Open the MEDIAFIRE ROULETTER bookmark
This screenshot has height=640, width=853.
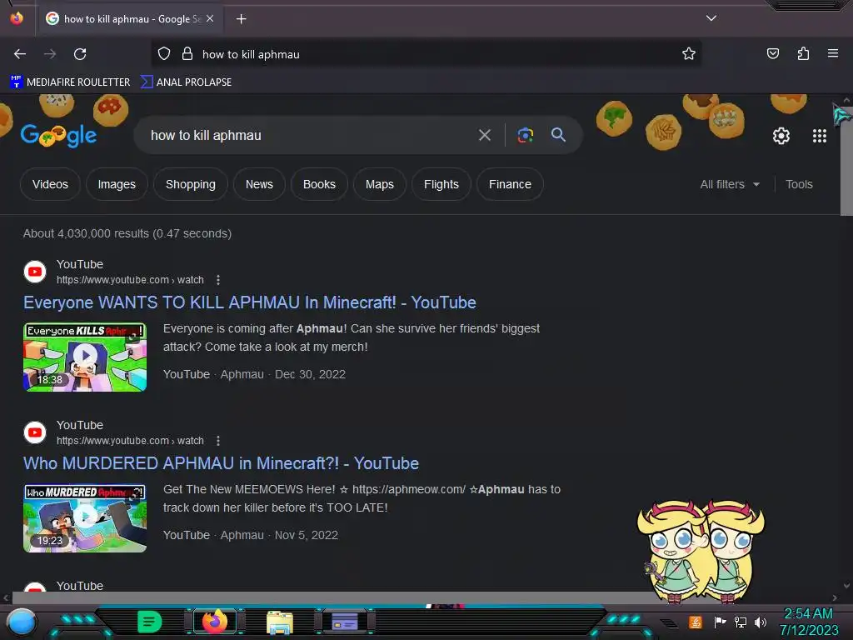(x=70, y=82)
